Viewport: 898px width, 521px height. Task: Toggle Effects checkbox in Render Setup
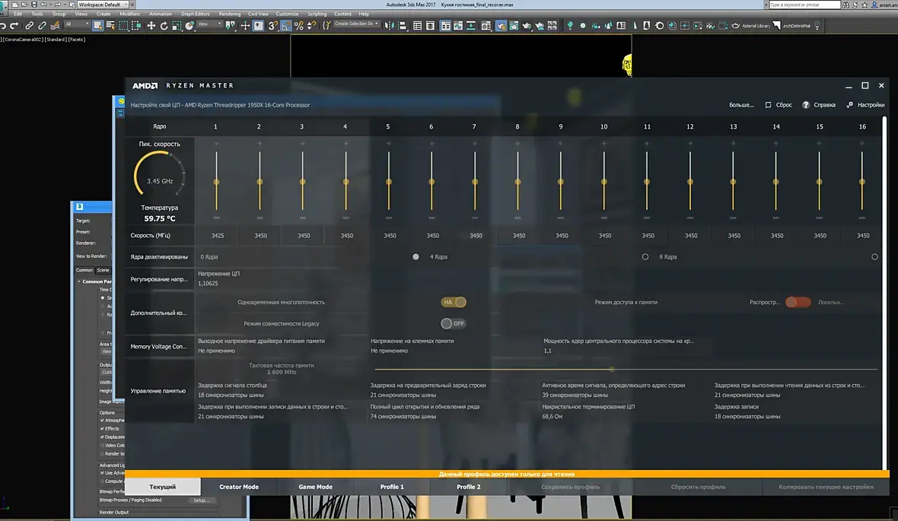coord(103,428)
